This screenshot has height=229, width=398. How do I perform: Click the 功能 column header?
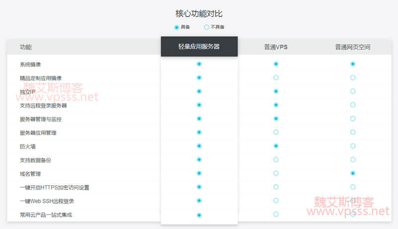point(26,47)
